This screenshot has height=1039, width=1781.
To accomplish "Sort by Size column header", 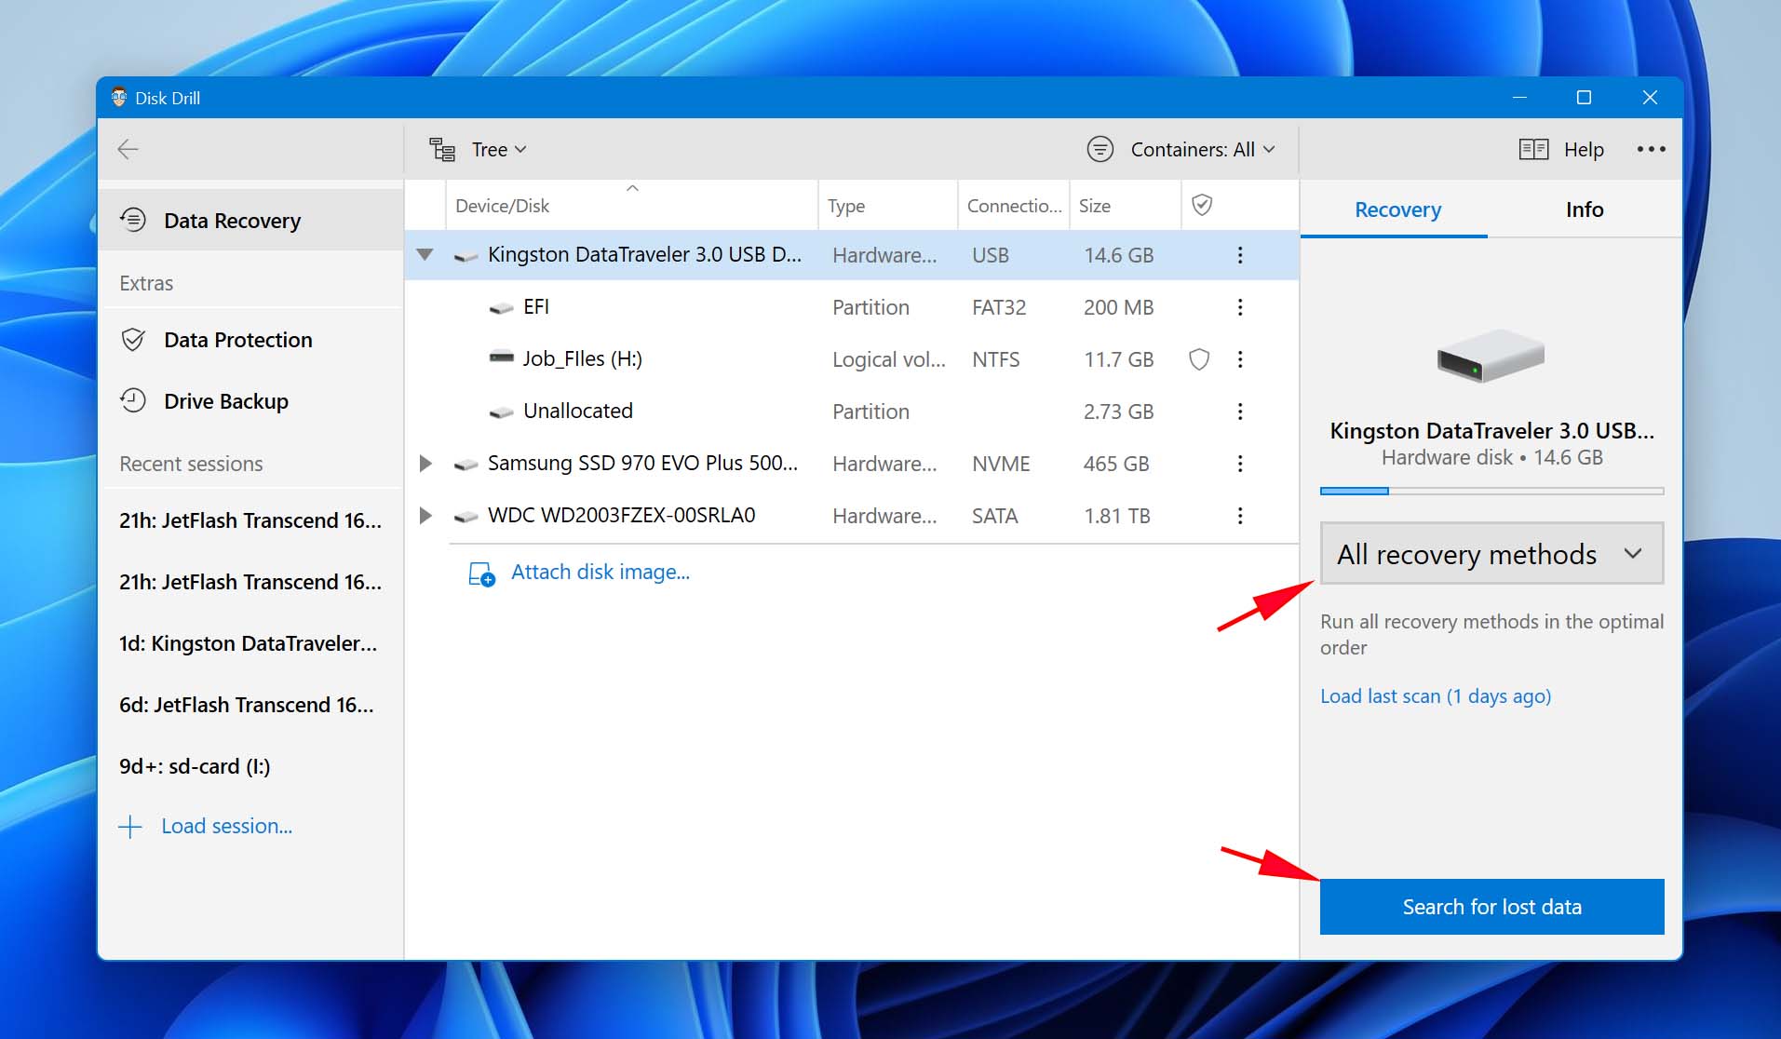I will click(x=1126, y=205).
